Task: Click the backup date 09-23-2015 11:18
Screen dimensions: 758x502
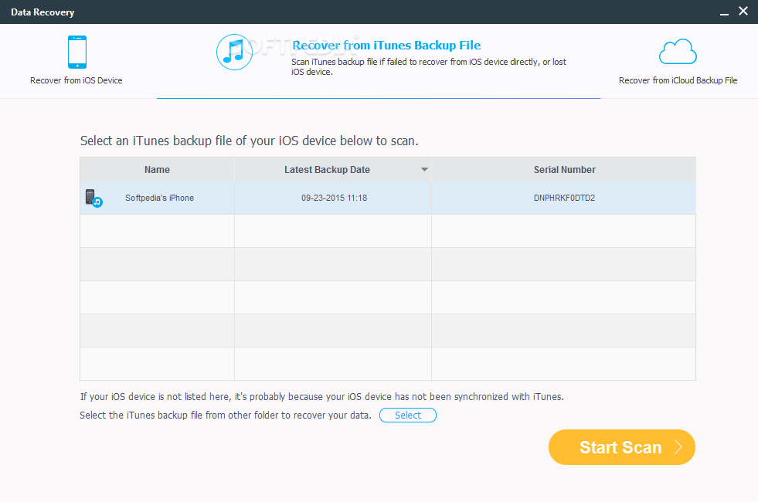Action: pyautogui.click(x=334, y=198)
